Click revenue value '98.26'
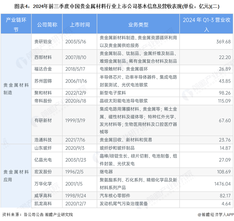The image size is (234, 221). (x=225, y=93)
